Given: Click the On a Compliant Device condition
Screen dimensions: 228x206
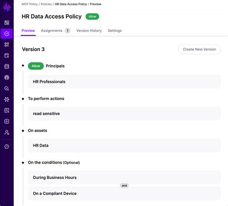Looking at the screenshot, I should point(124,193).
